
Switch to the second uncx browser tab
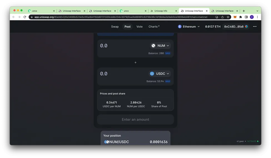tap(133, 11)
